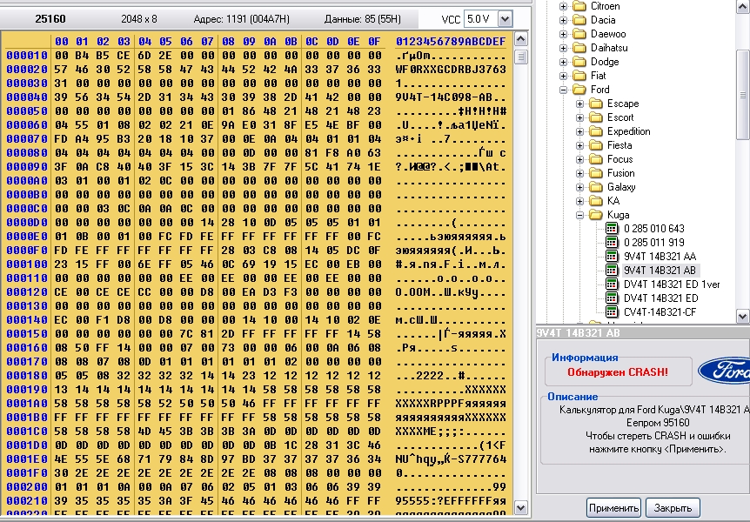Click the Данные: 85 (55H) field
This screenshot has width=750, height=522.
click(x=363, y=19)
